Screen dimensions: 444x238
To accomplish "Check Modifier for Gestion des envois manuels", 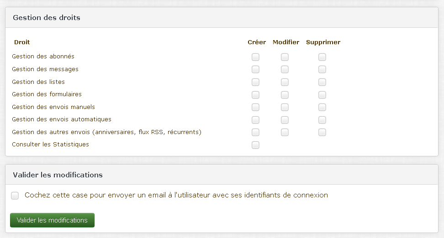I will pyautogui.click(x=285, y=108).
